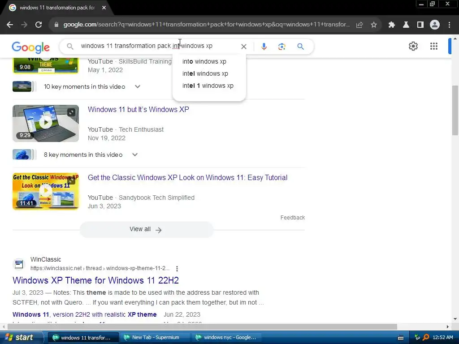The width and height of the screenshot is (459, 344).
Task: Open the browser three-dot menu
Action: point(449,25)
